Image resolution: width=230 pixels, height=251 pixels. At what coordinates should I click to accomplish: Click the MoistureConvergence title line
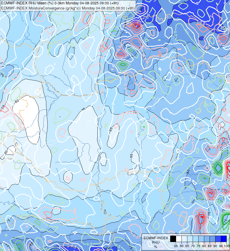[68, 8]
